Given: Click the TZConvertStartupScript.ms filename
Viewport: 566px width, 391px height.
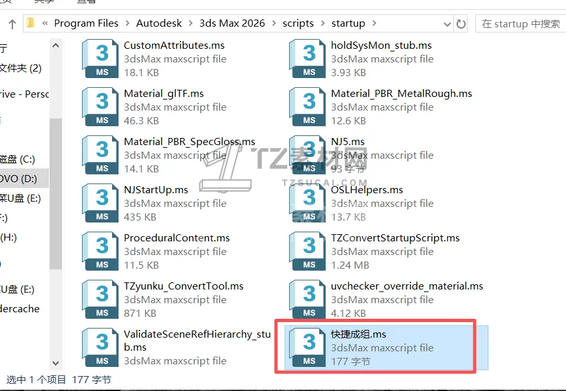Looking at the screenshot, I should (395, 238).
